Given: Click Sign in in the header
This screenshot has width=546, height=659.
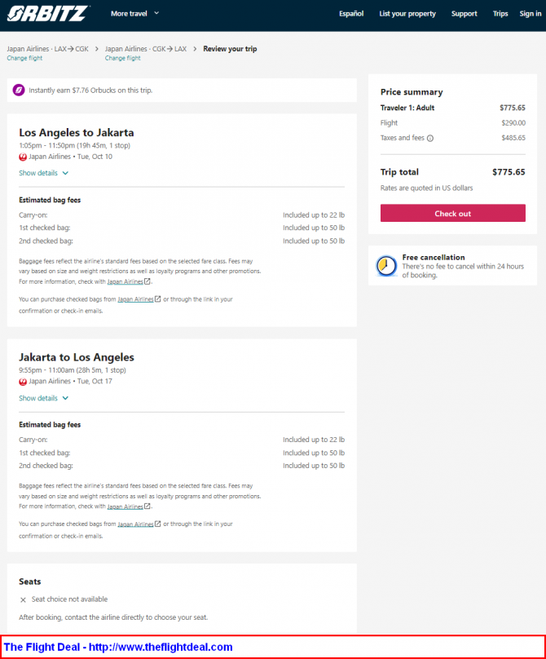Looking at the screenshot, I should tap(530, 13).
